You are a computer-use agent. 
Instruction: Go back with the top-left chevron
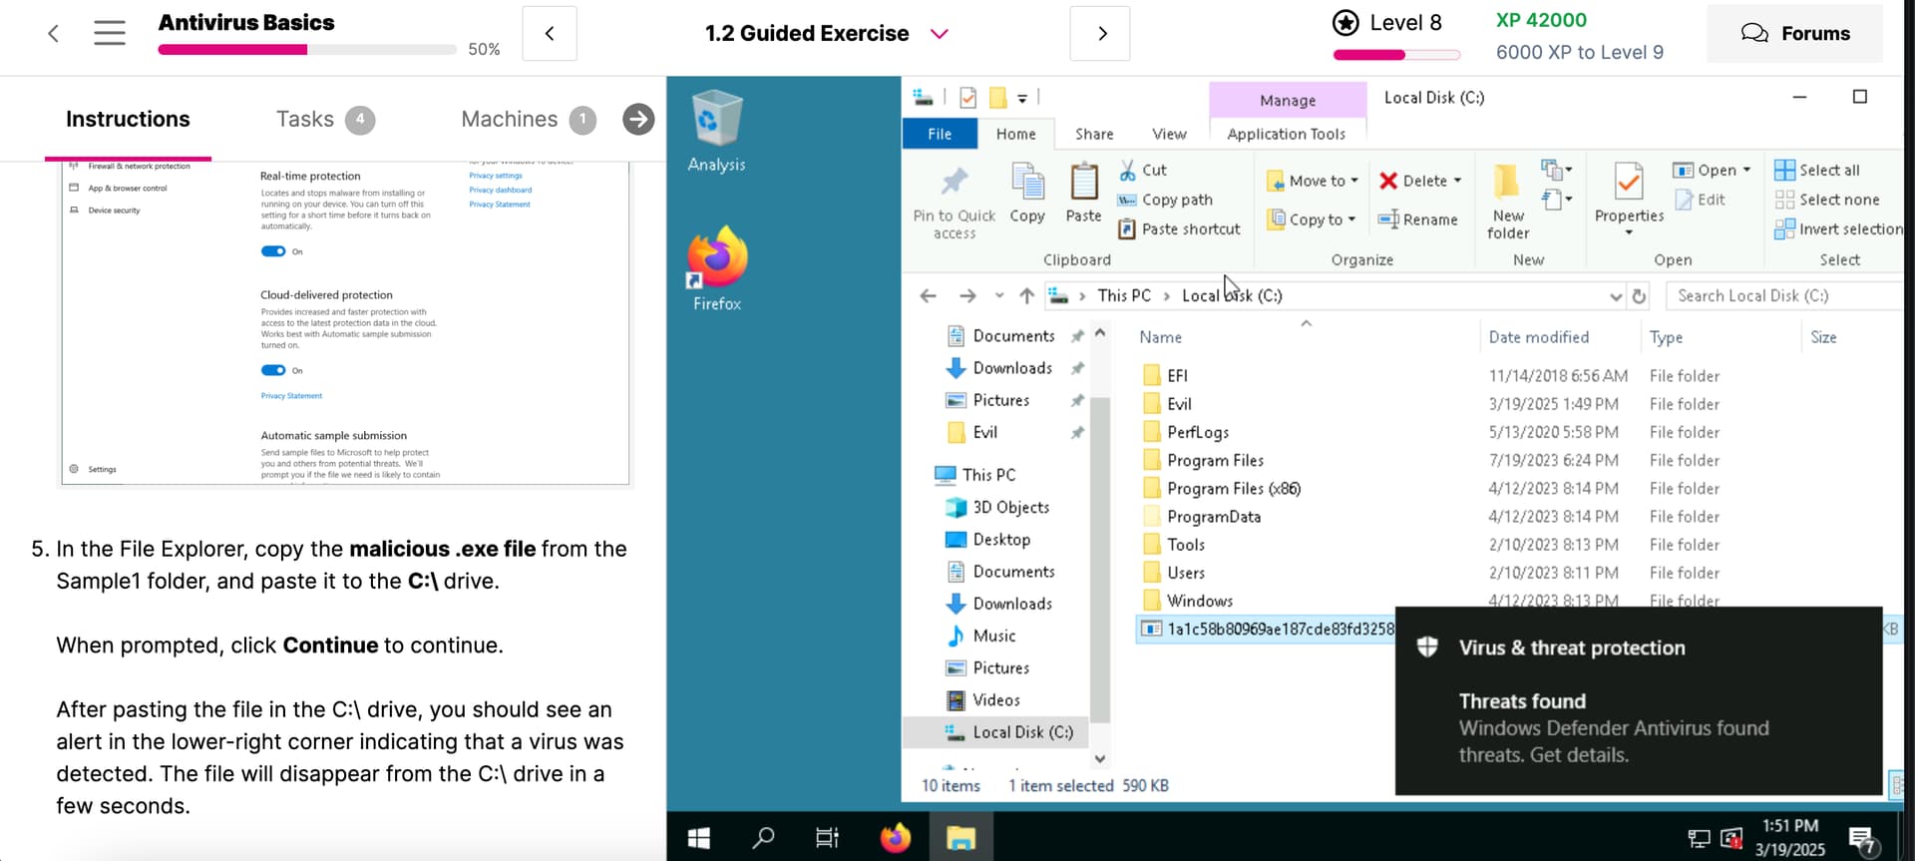[x=53, y=33]
